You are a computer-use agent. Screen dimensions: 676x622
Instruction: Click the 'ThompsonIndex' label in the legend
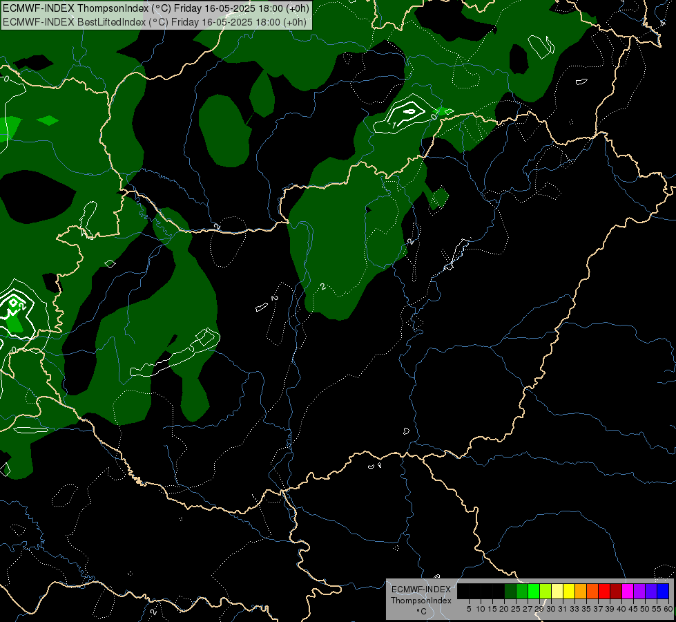click(x=421, y=601)
